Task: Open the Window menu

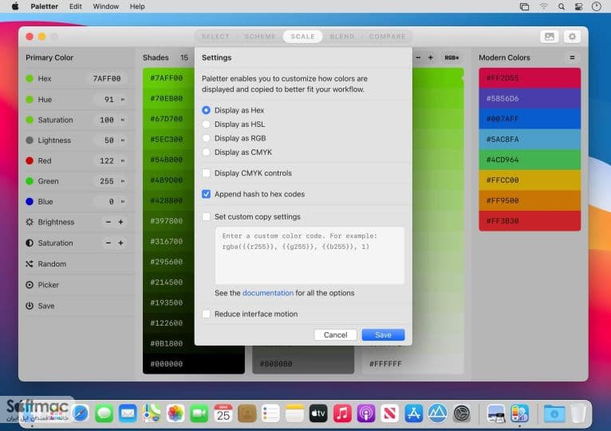Action: 105,6
